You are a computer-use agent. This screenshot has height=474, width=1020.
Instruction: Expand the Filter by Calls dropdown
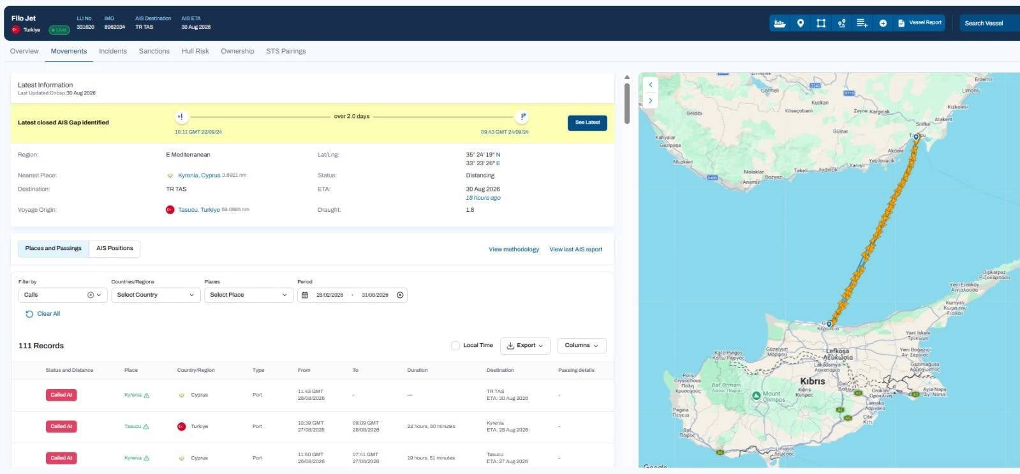click(99, 295)
